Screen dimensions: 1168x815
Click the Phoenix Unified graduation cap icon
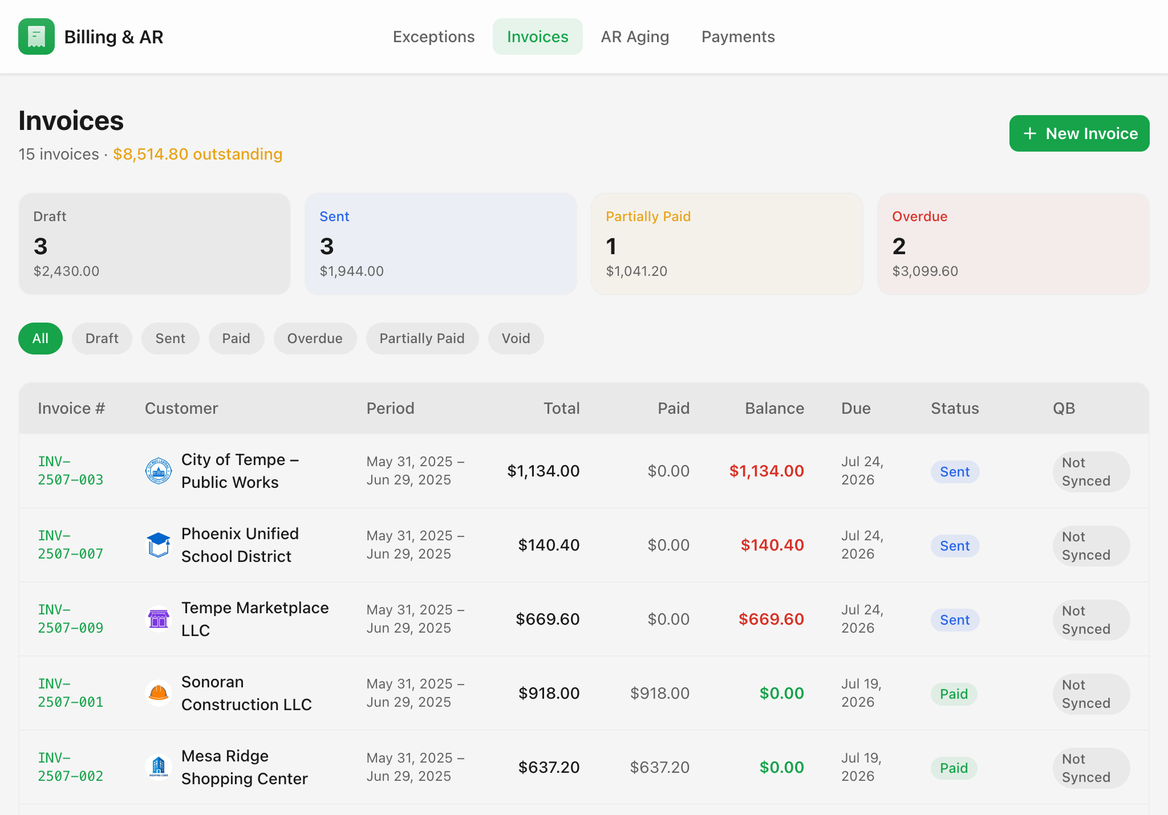[x=159, y=545]
